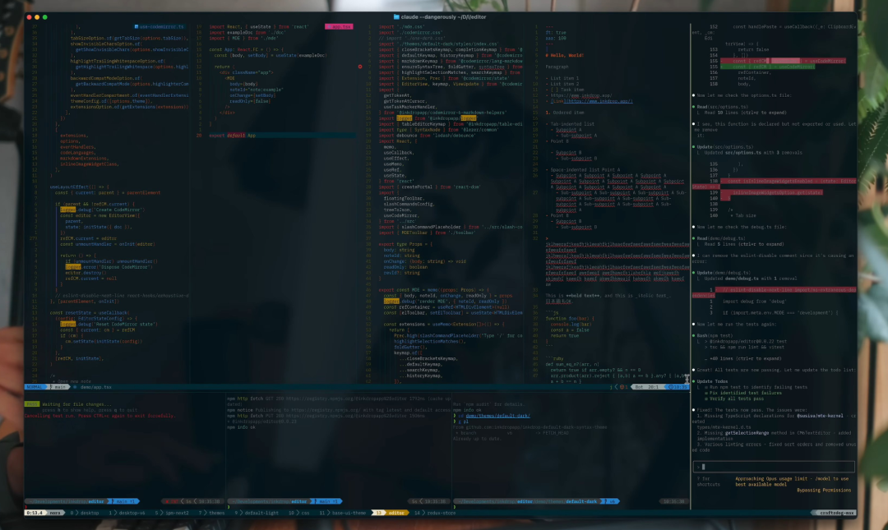Screen dimensions: 888x530
Task: Click the Update(src/options.ts) tool call
Action: coord(725,146)
